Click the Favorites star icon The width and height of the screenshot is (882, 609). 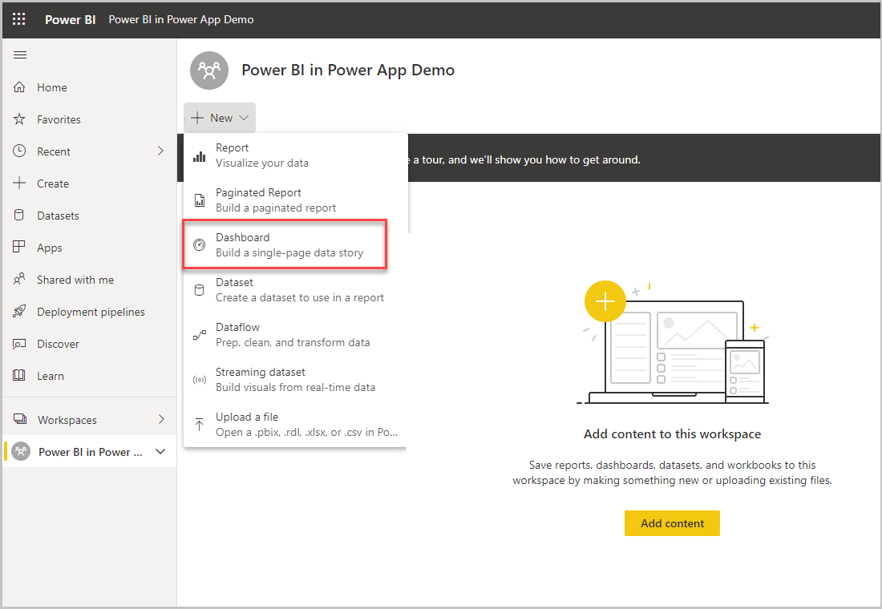tap(19, 119)
